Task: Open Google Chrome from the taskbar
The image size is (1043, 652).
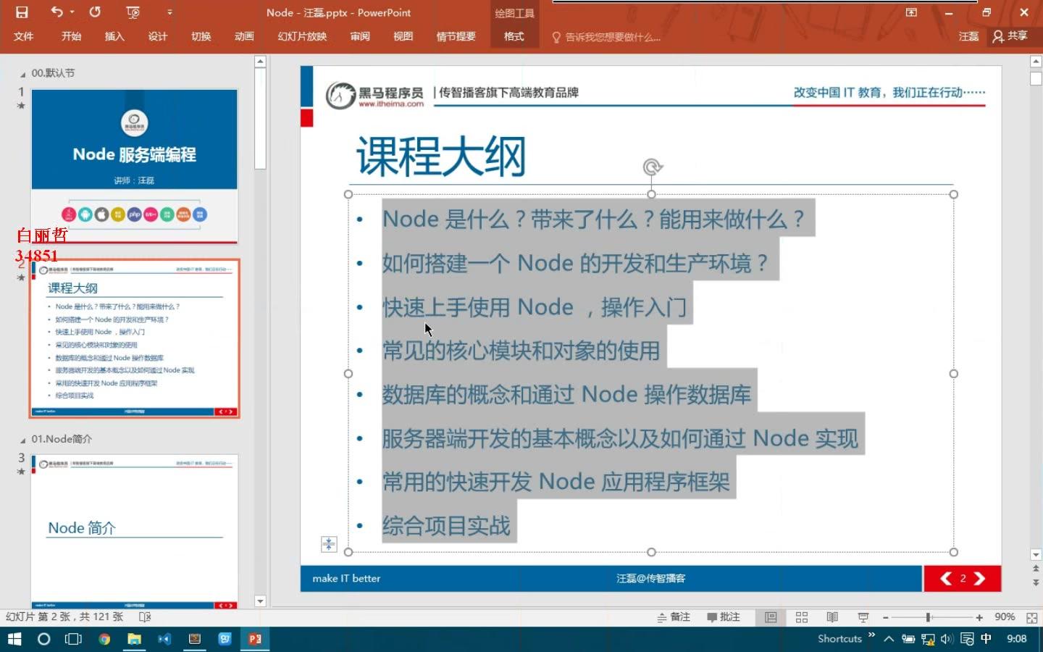Action: click(x=104, y=639)
